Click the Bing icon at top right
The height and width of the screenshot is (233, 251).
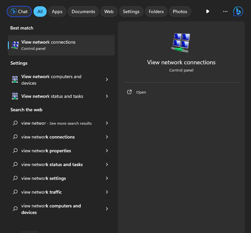(238, 11)
